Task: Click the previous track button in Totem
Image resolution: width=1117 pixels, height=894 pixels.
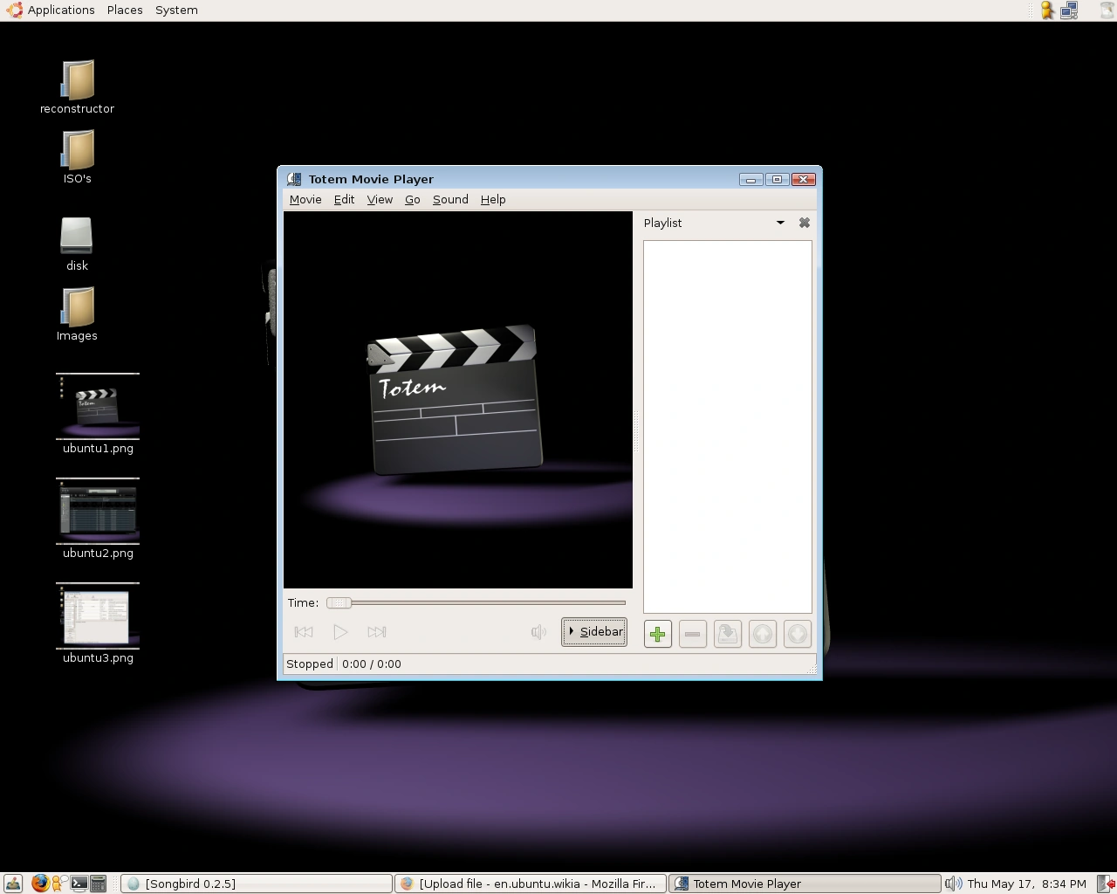Action: [x=304, y=632]
